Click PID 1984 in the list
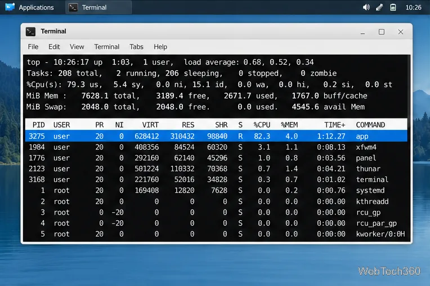430x286 pixels. tap(37, 147)
